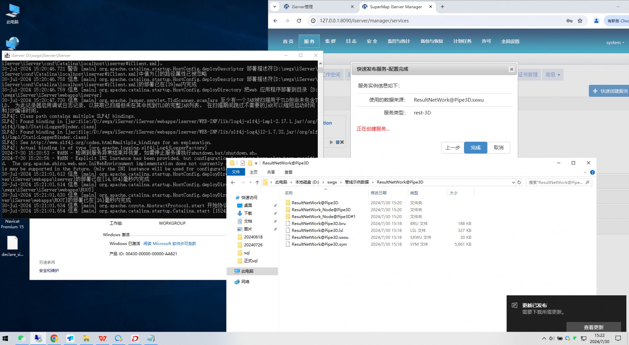Open WPS Office from the taskbar
Image resolution: width=629 pixels, height=345 pixels.
103,338
